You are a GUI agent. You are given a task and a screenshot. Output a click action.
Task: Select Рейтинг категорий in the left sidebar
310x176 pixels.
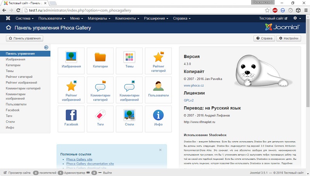click(19, 77)
